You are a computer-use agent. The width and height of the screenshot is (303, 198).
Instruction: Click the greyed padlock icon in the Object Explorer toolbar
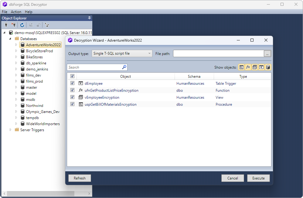coord(39,25)
